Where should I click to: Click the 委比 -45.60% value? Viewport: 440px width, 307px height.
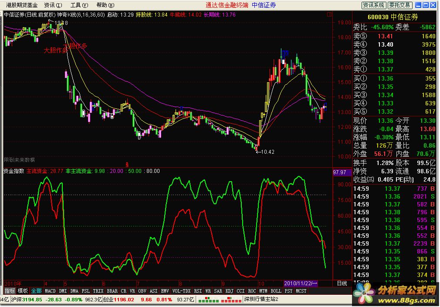pyautogui.click(x=382, y=27)
